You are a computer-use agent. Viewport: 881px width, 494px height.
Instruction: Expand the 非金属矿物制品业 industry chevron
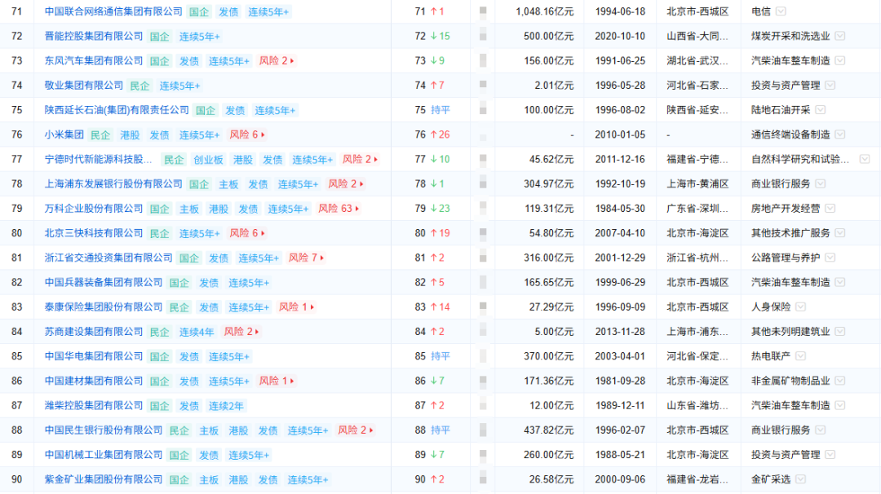(840, 382)
